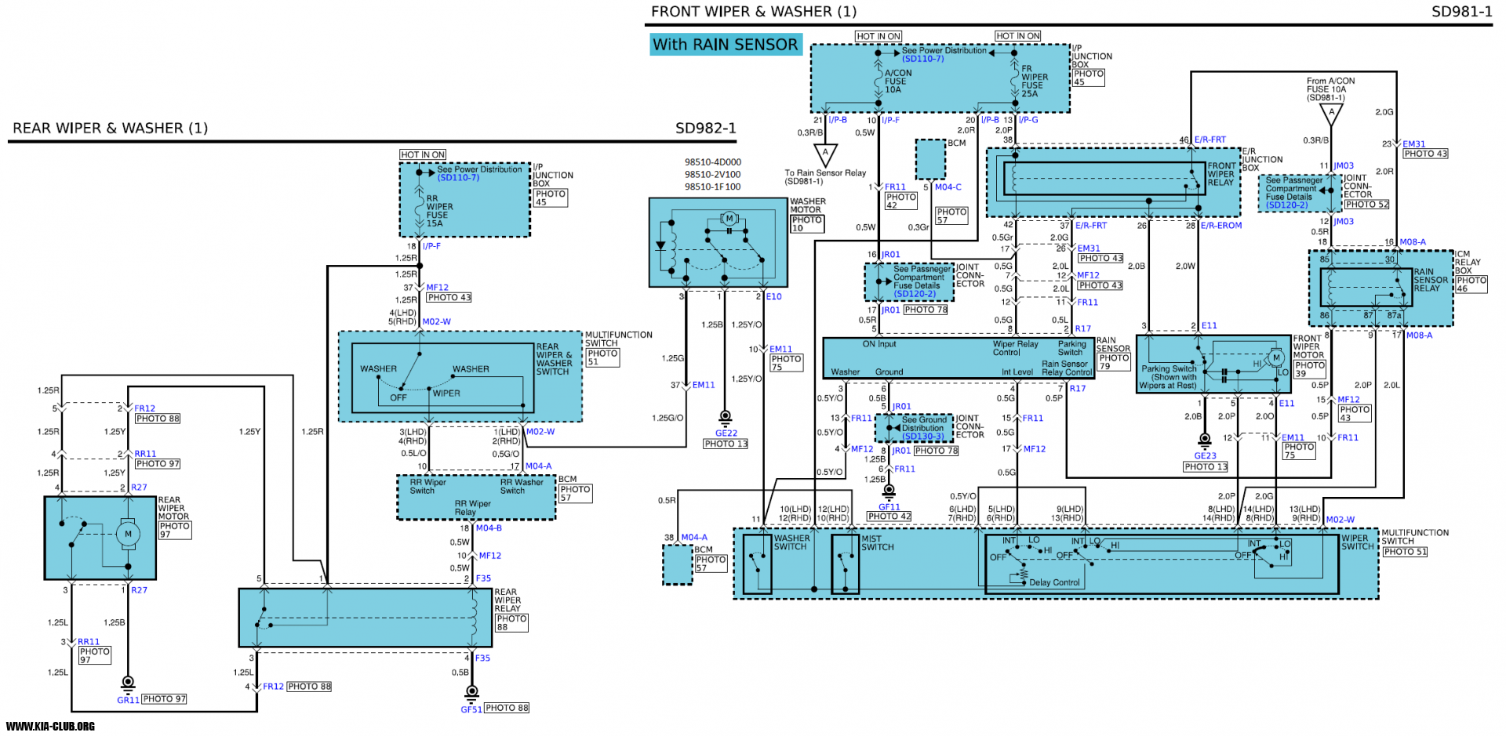The image size is (1506, 736).
Task: Click the GE22 ground symbol
Action: [x=726, y=417]
